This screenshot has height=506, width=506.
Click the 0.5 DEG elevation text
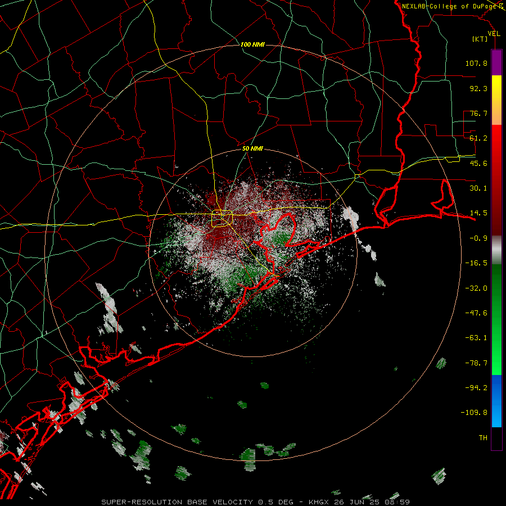pyautogui.click(x=275, y=502)
